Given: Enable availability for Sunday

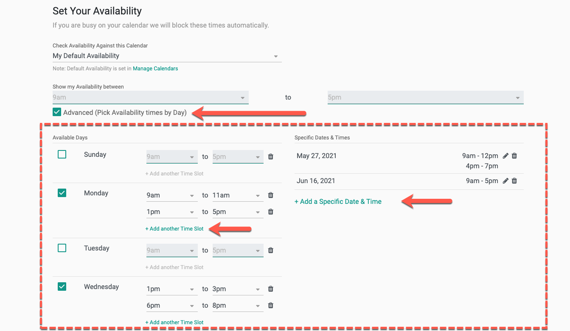Looking at the screenshot, I should pos(62,154).
